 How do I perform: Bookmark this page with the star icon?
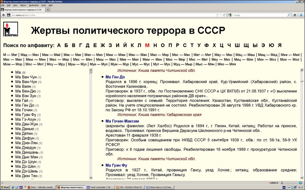(217, 15)
